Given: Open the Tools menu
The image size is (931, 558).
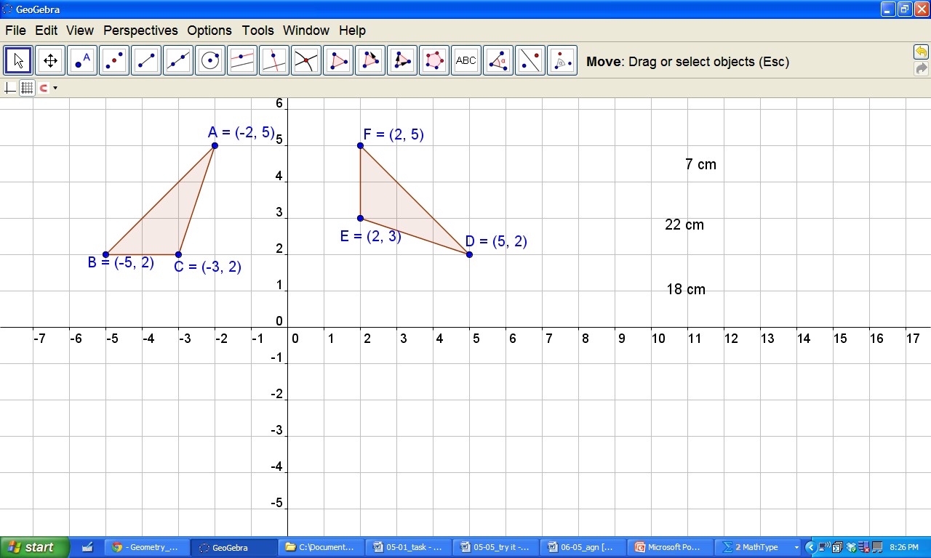Looking at the screenshot, I should pos(258,31).
